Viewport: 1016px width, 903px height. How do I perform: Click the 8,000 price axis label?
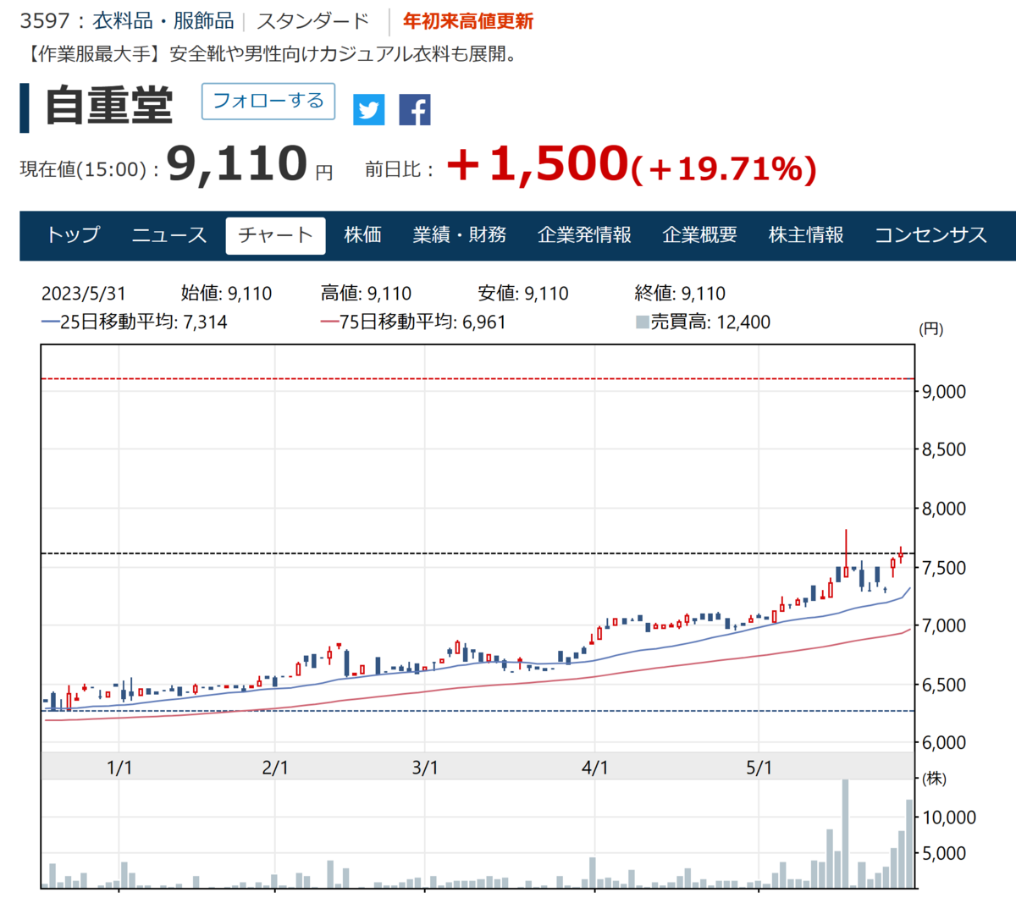point(944,509)
